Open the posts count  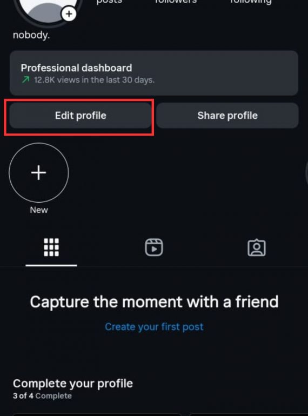pos(109,2)
